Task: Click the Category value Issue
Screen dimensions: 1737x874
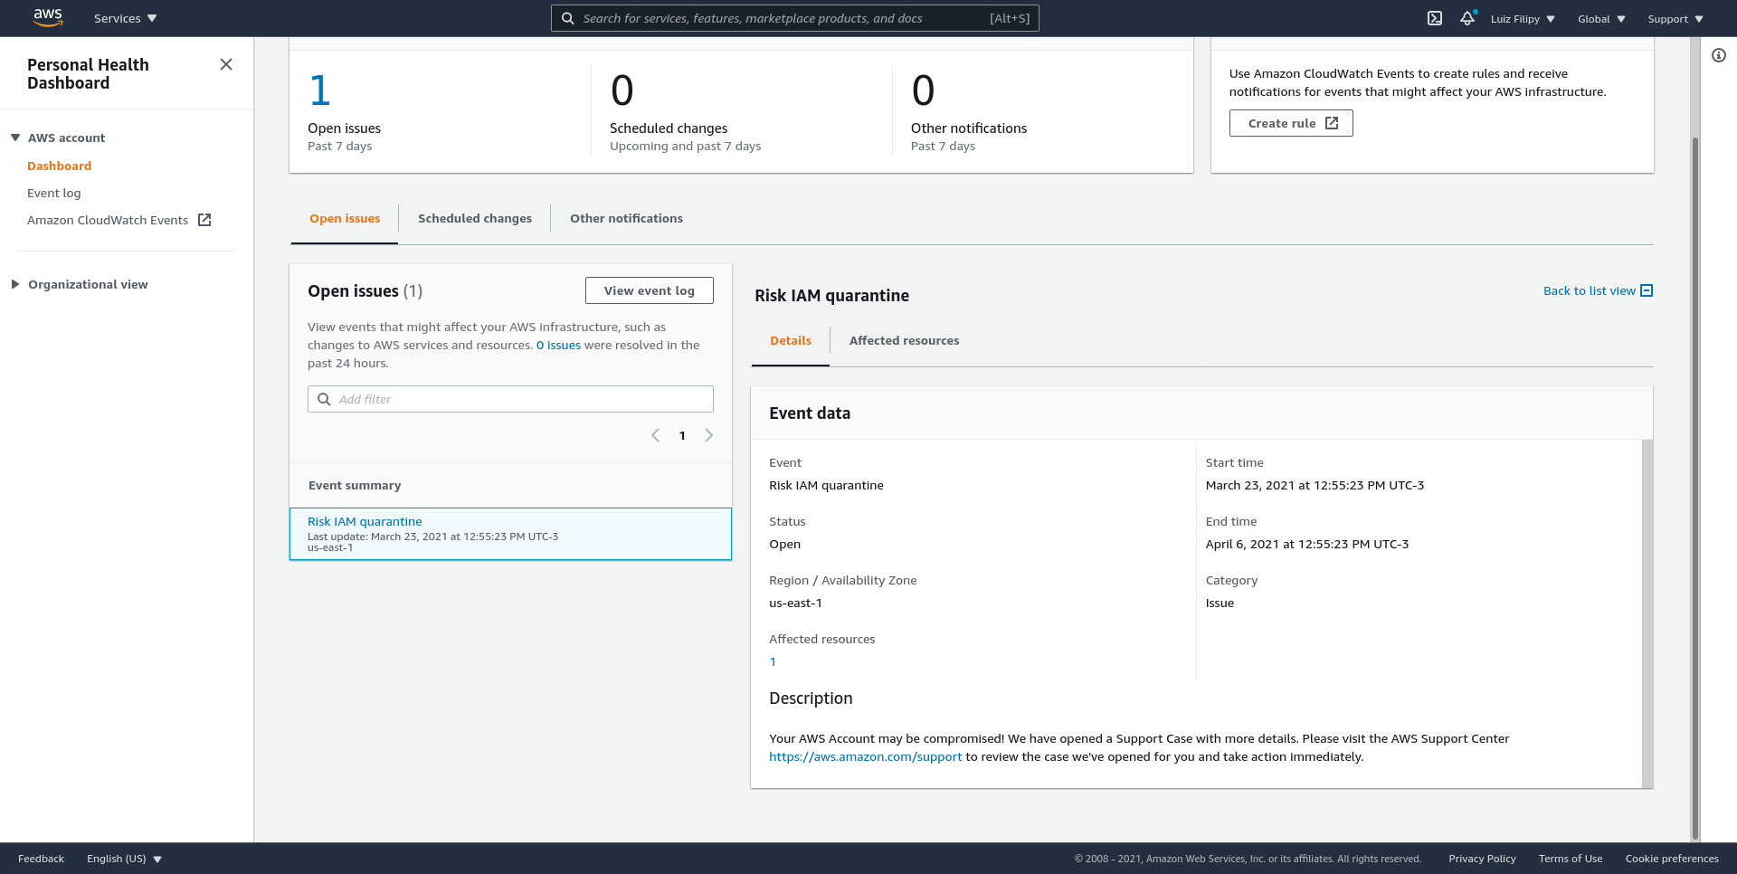Action: click(1220, 603)
